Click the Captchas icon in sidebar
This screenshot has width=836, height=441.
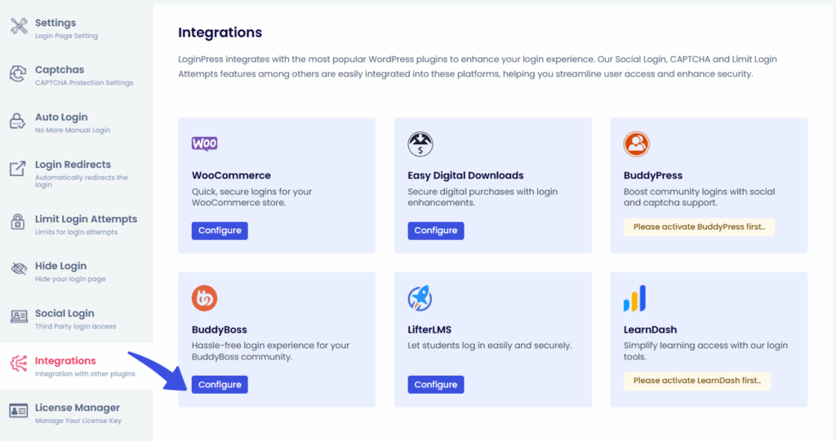[18, 73]
